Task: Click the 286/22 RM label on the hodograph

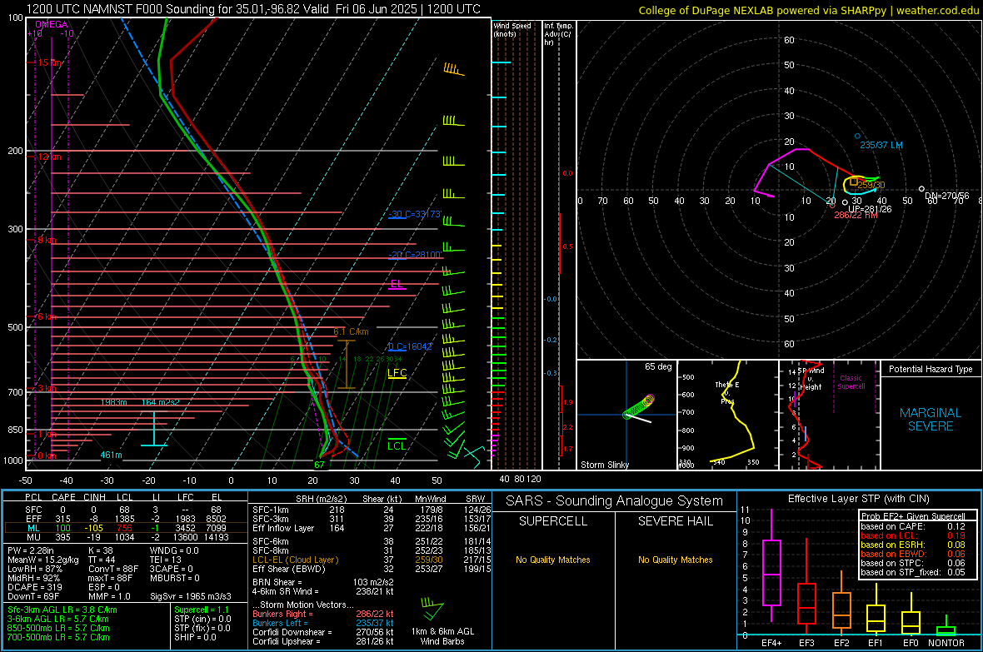Action: pyautogui.click(x=856, y=215)
